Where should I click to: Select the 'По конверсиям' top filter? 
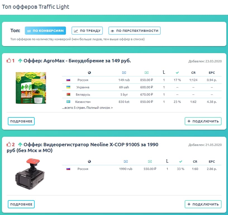click(45, 31)
